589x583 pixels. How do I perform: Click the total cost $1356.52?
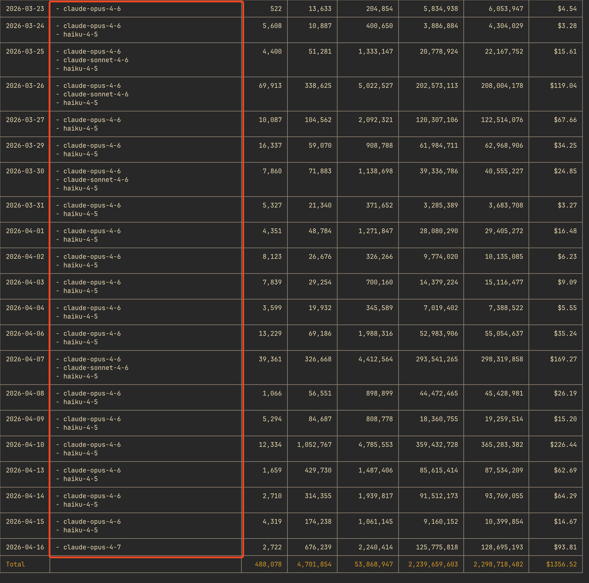click(562, 564)
